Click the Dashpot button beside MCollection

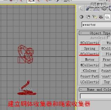(106, 65)
